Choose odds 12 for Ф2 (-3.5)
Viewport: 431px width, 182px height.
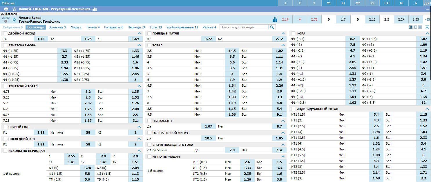[x=423, y=103]
